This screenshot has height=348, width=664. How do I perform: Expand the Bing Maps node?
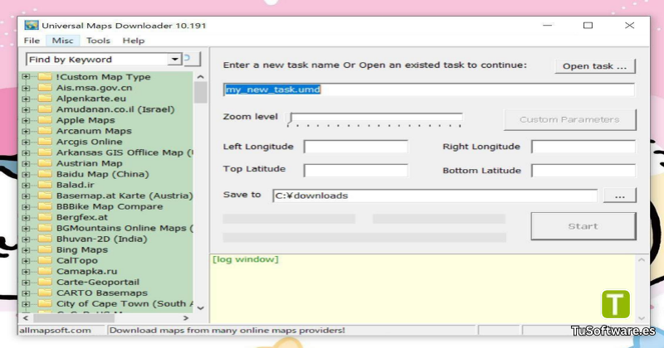26,250
